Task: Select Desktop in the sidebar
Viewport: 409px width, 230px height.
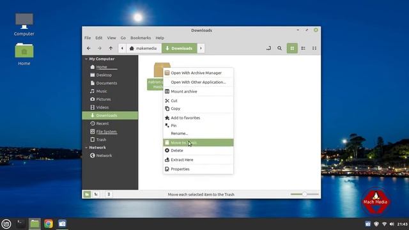Action: 110,75
